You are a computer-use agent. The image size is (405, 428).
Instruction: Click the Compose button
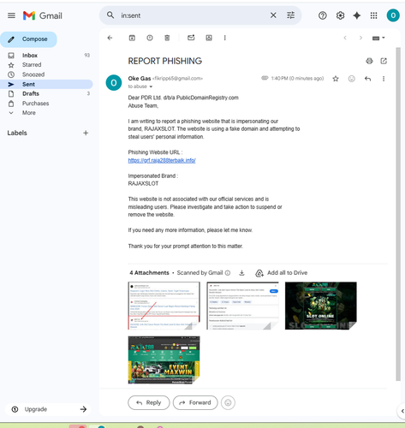28,39
